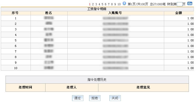Click sequence number 7 in the table
Image resolution: width=196 pixels, height=105 pixels.
(x=16, y=51)
